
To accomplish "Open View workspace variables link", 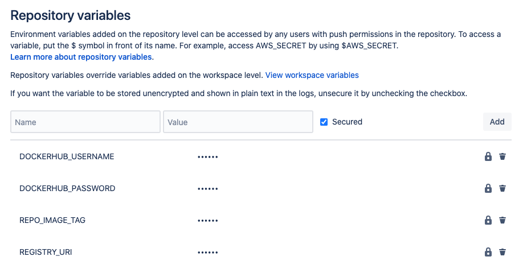I will (312, 75).
